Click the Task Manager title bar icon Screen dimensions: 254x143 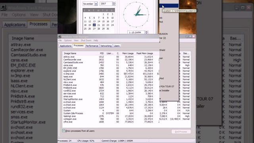click(59, 37)
